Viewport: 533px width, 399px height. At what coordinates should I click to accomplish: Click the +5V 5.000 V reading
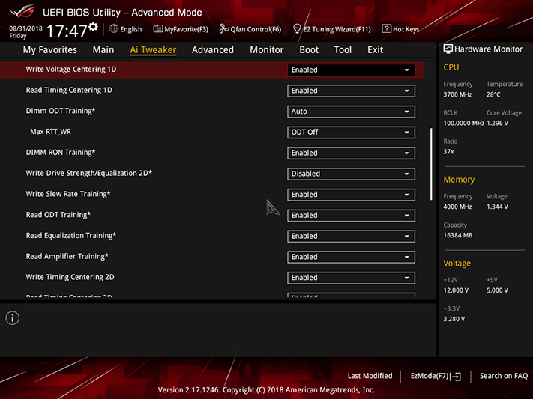pyautogui.click(x=497, y=290)
